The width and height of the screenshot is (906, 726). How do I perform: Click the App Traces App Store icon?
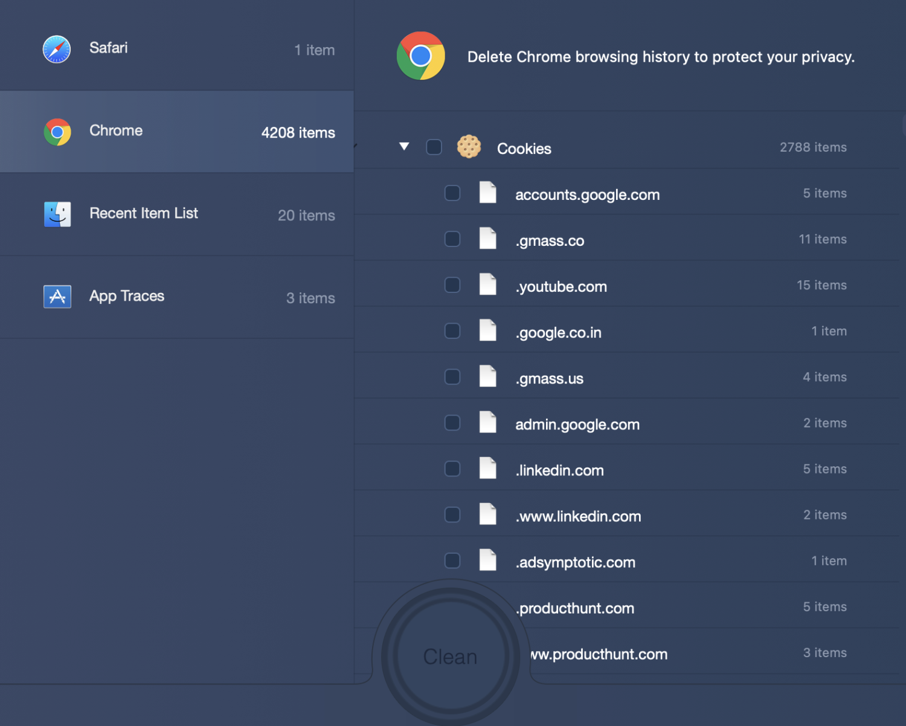click(x=57, y=297)
